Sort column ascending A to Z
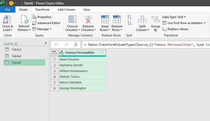210x121 pixels. click(129, 17)
